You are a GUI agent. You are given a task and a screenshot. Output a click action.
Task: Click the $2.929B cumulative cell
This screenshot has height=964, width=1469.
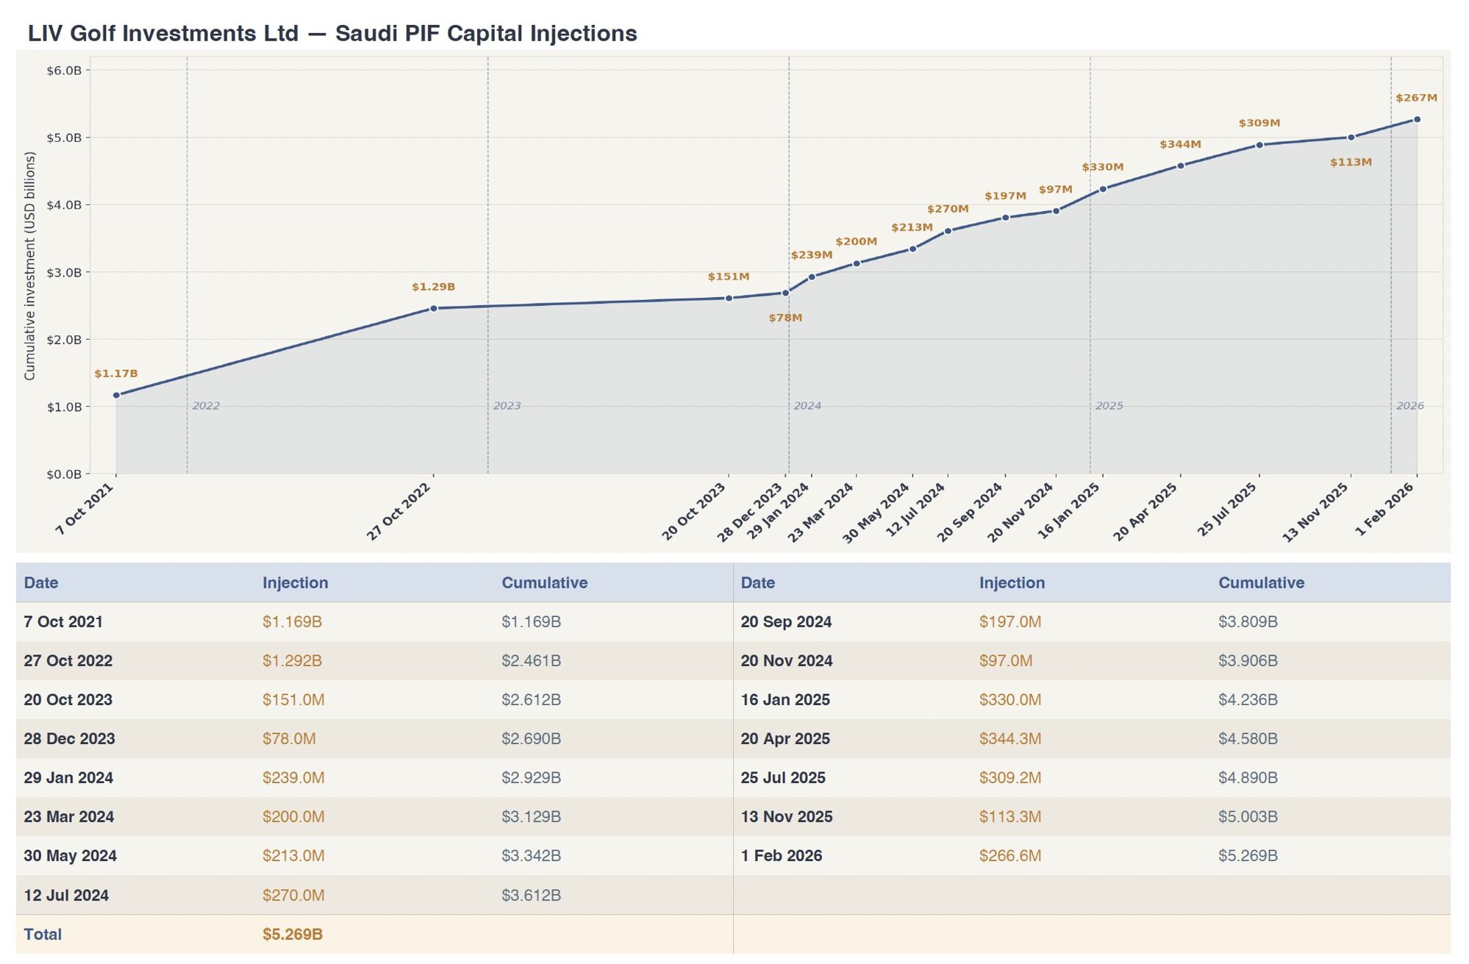[531, 778]
